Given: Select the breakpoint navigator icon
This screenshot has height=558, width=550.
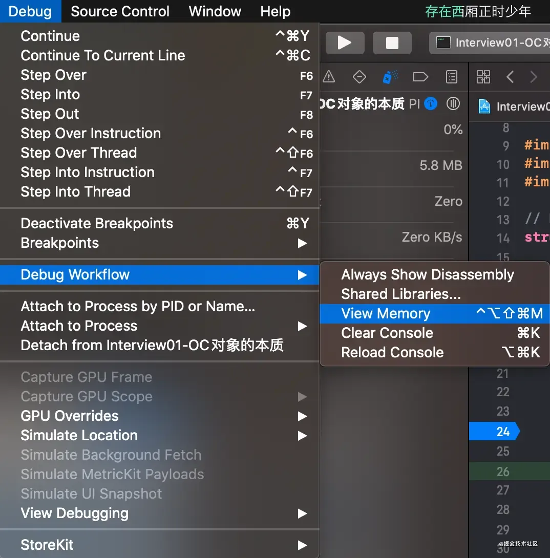Looking at the screenshot, I should (359, 76).
